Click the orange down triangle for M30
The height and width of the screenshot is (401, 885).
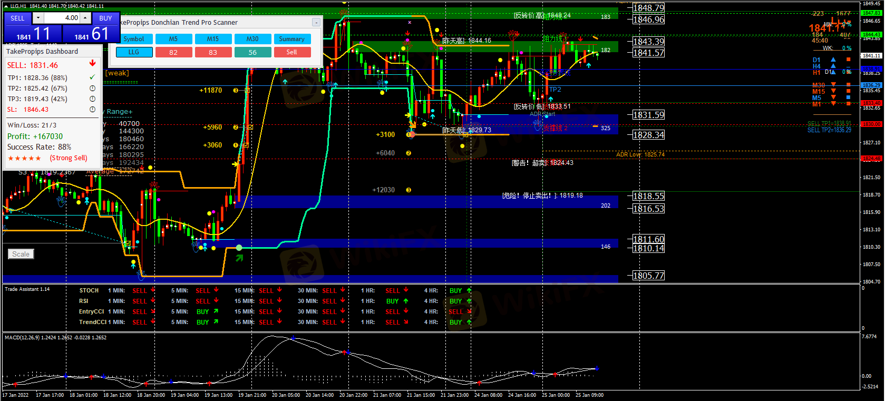833,85
